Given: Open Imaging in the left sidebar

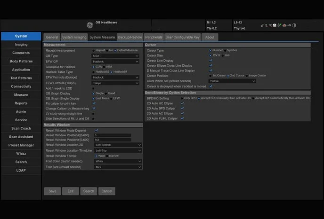Looking at the screenshot, I should coord(21,45).
